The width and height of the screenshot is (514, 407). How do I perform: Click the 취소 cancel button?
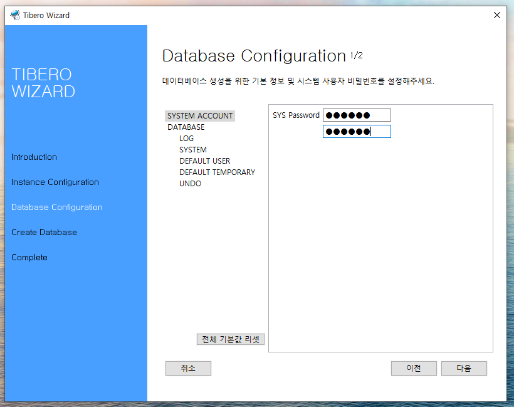188,368
